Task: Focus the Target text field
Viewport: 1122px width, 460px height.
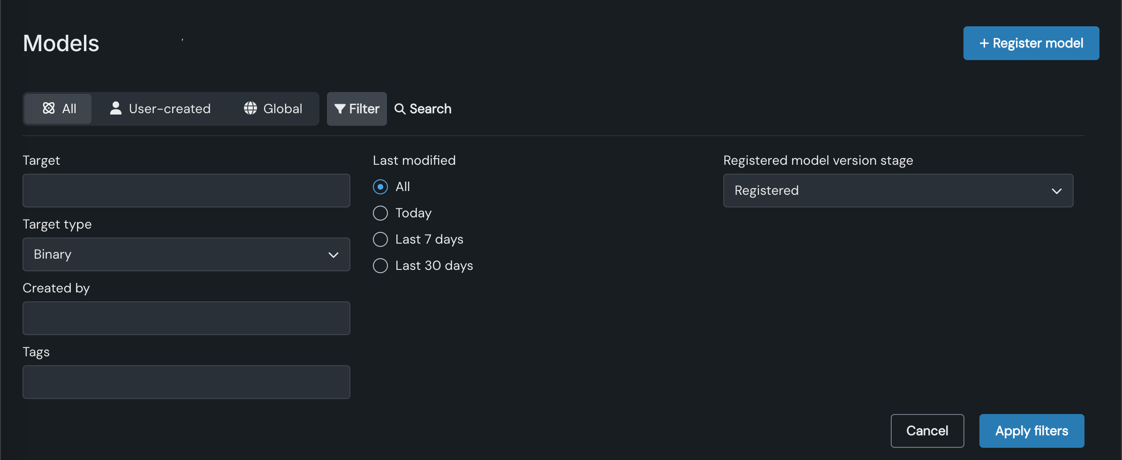Action: (186, 191)
